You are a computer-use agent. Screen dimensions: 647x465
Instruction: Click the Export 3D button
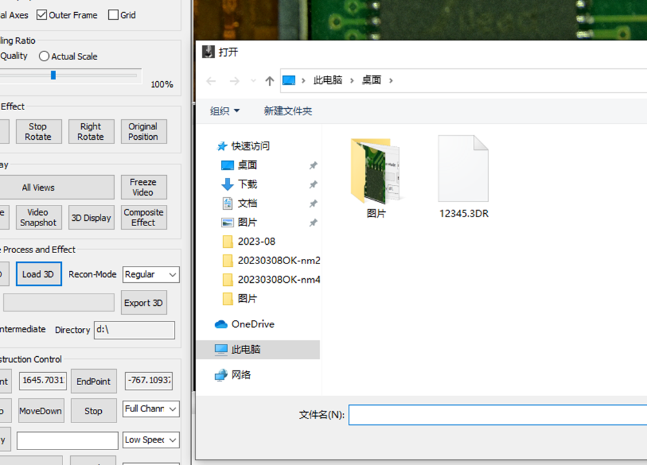coord(144,303)
